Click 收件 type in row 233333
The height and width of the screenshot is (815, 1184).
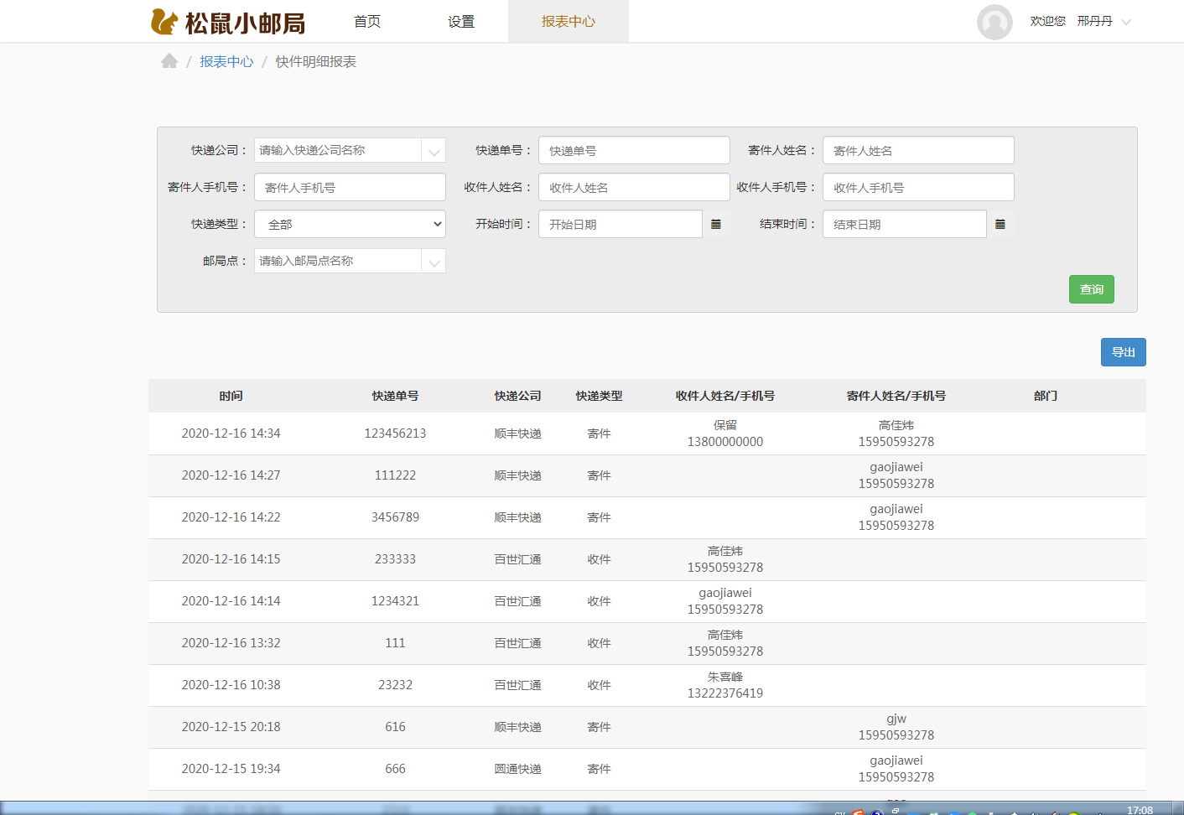[600, 559]
